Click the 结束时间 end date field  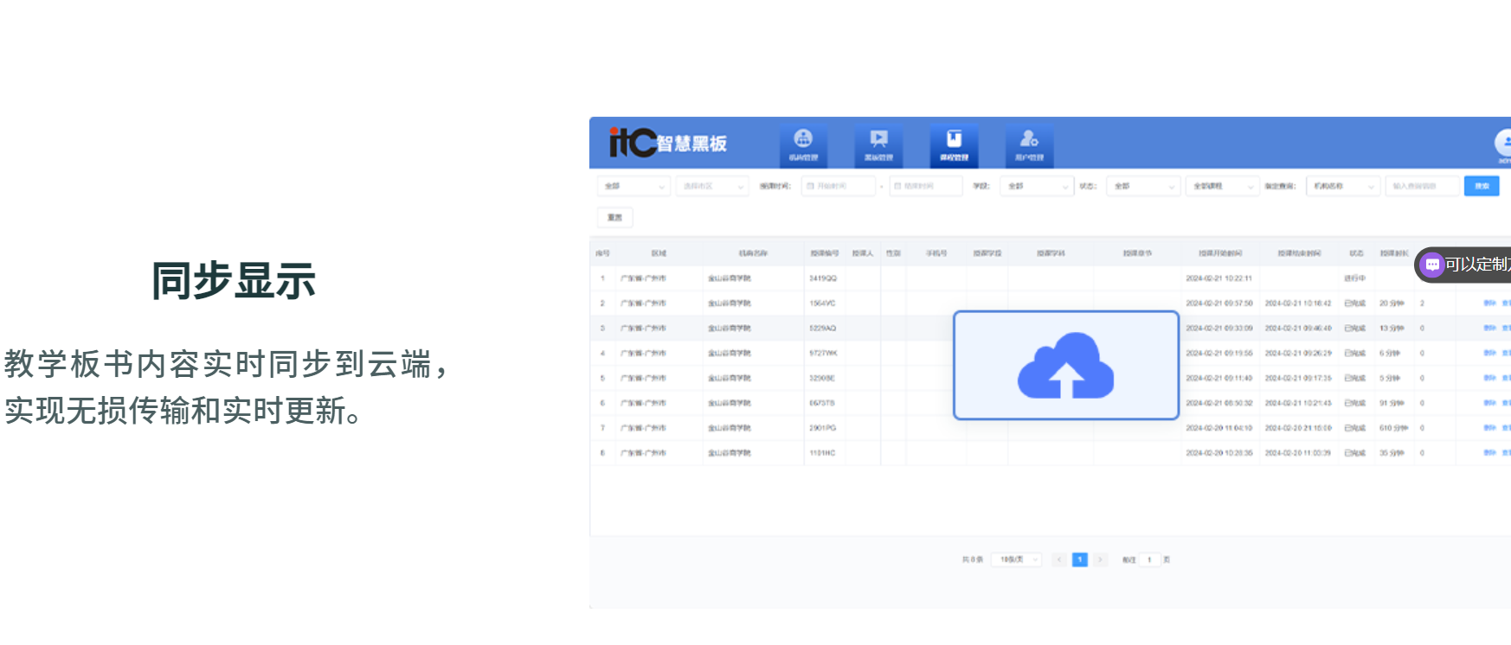pos(926,186)
